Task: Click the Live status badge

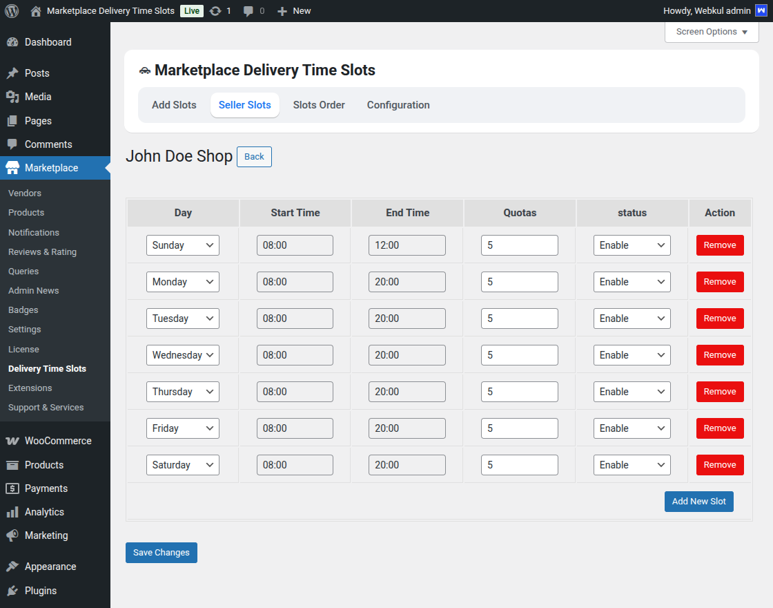Action: pos(192,11)
